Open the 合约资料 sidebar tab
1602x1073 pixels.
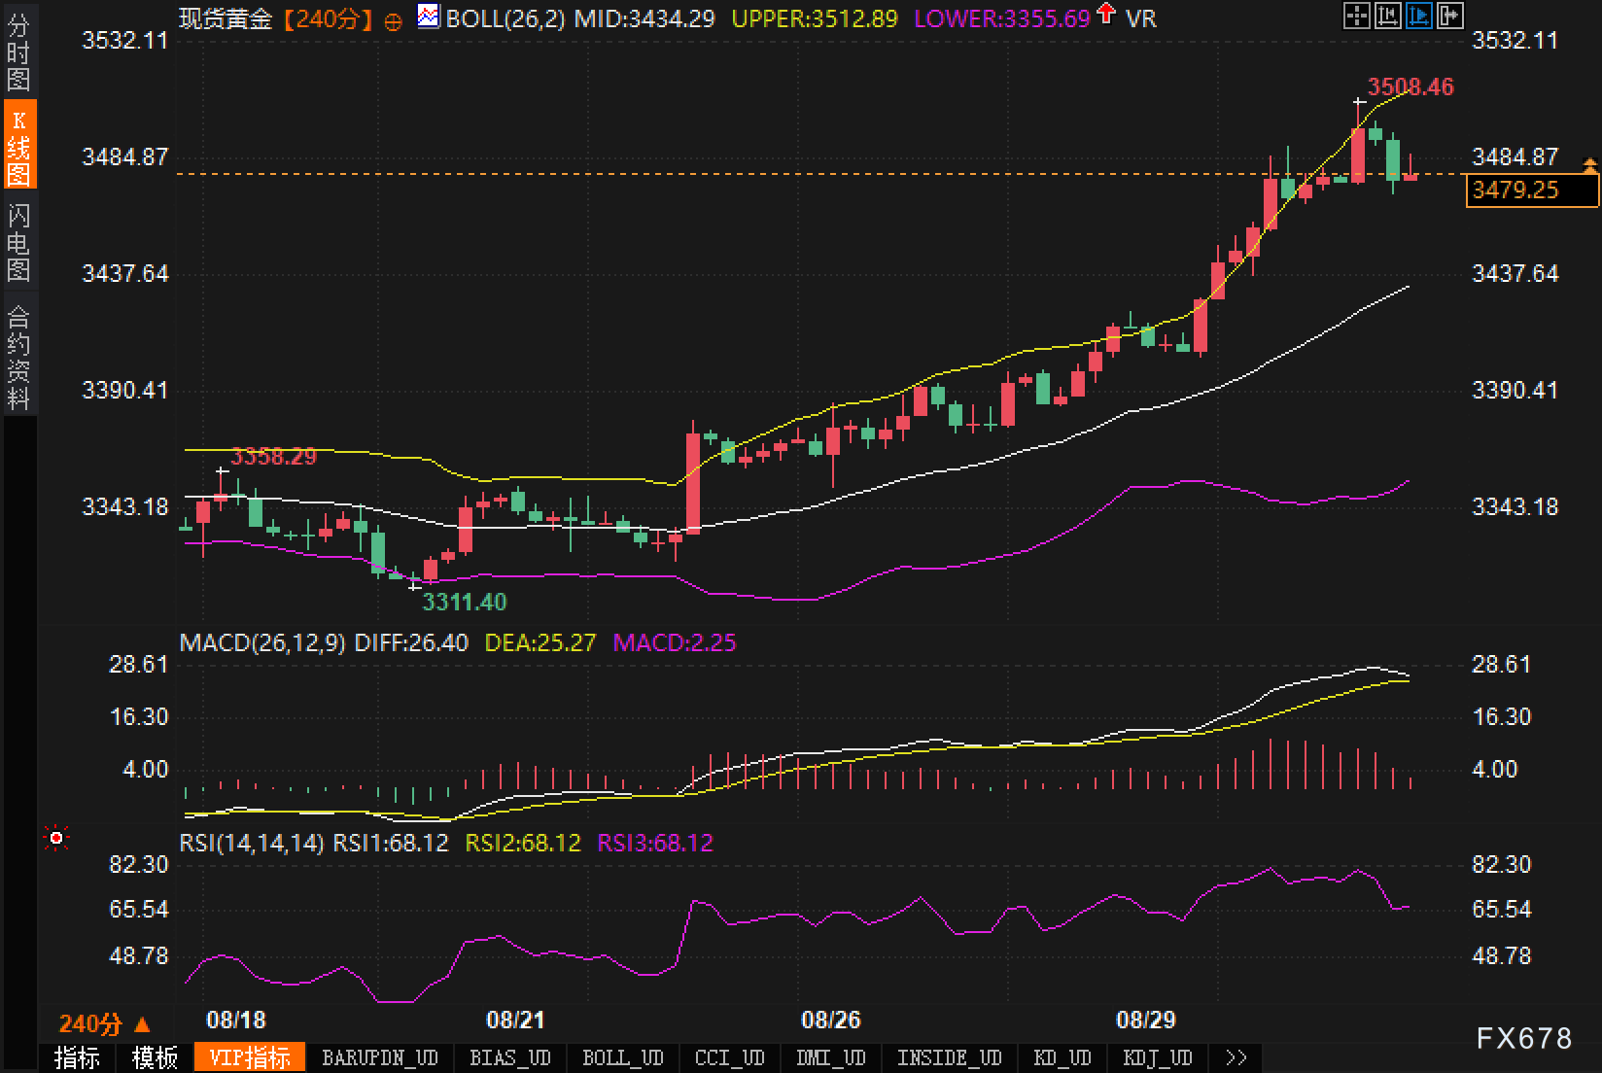point(18,357)
